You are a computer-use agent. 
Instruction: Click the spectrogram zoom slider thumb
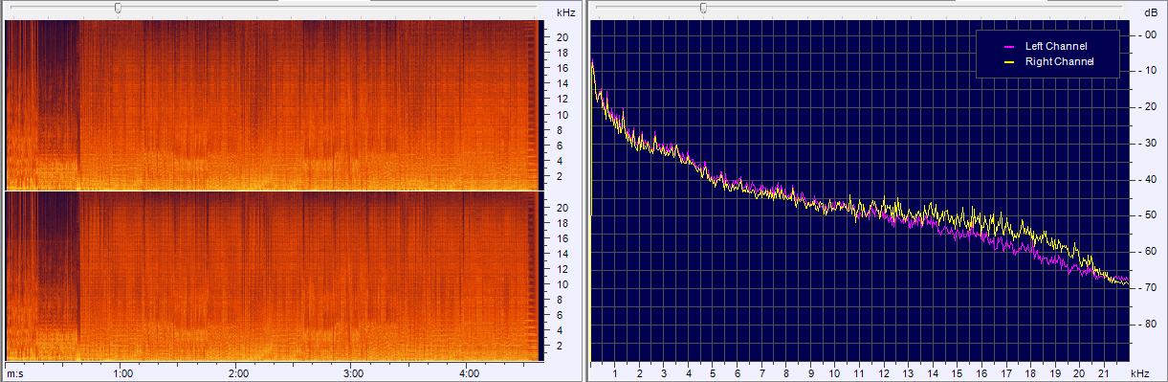click(118, 8)
